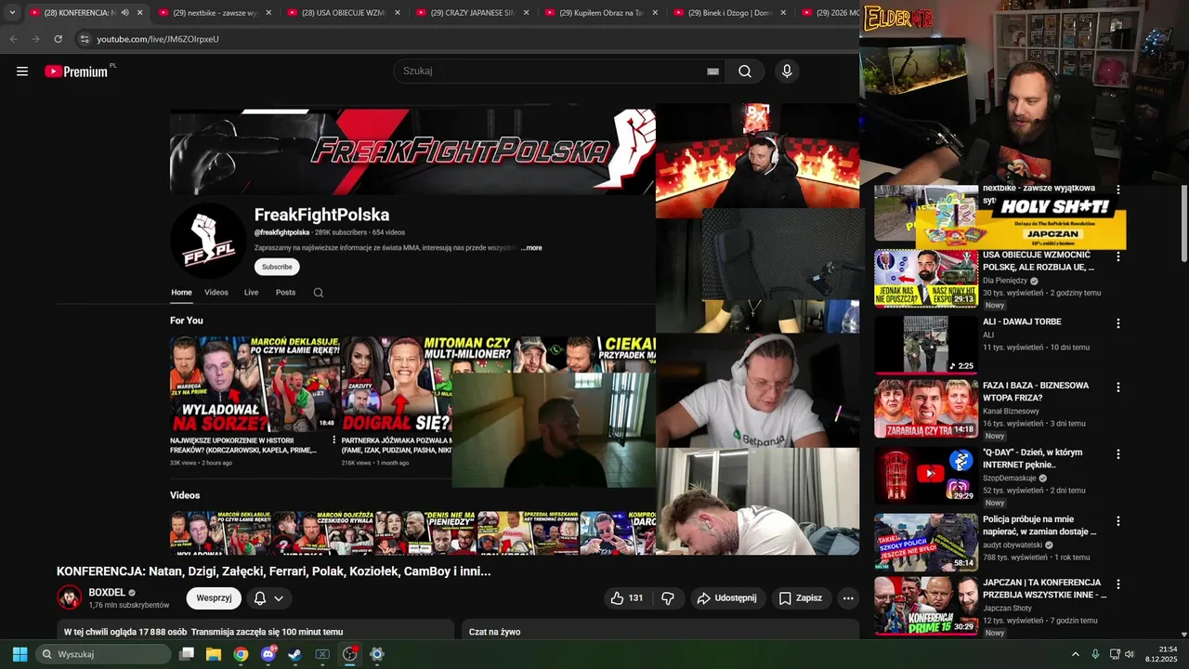Open the system tray microphone icon
Viewport: 1189px width, 669px height.
(1095, 654)
